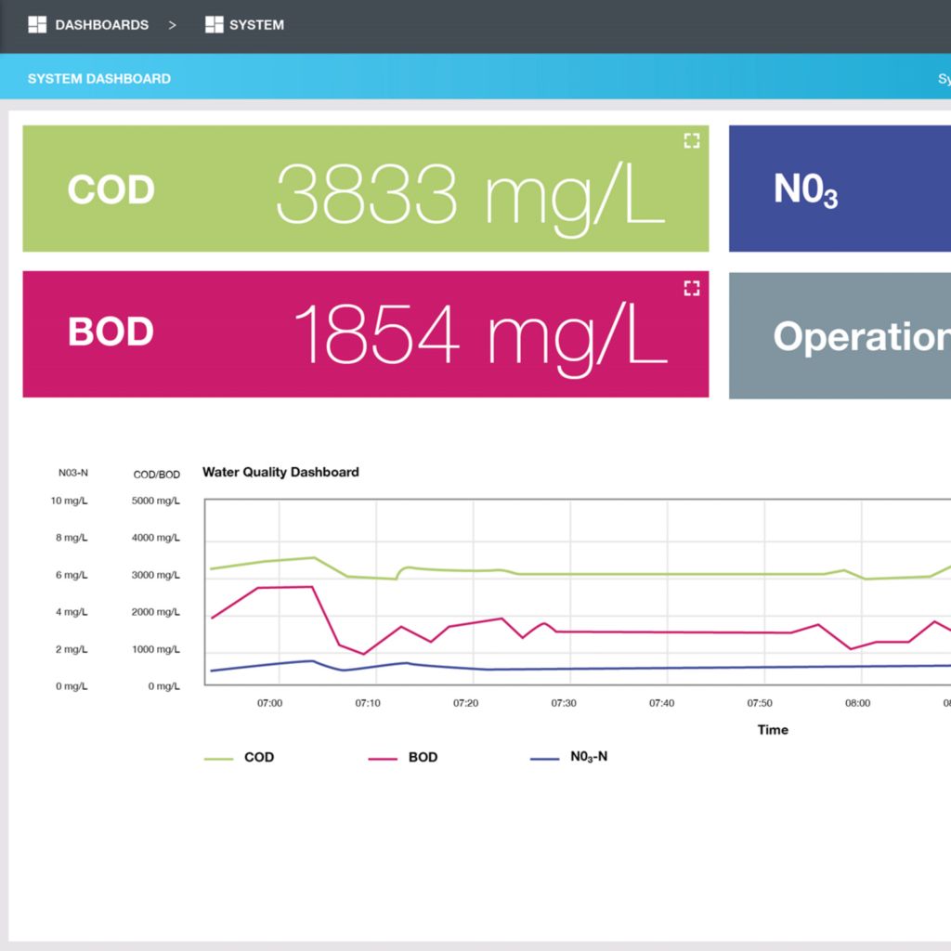Open the SYSTEM breadcrumb link
Viewport: 951px width, 951px height.
tap(256, 25)
